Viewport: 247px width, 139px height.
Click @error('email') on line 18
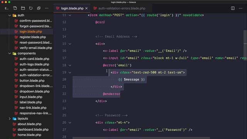pos(117,65)
